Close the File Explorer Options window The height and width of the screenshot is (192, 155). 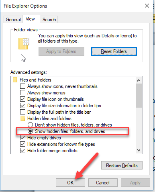tap(147, 6)
